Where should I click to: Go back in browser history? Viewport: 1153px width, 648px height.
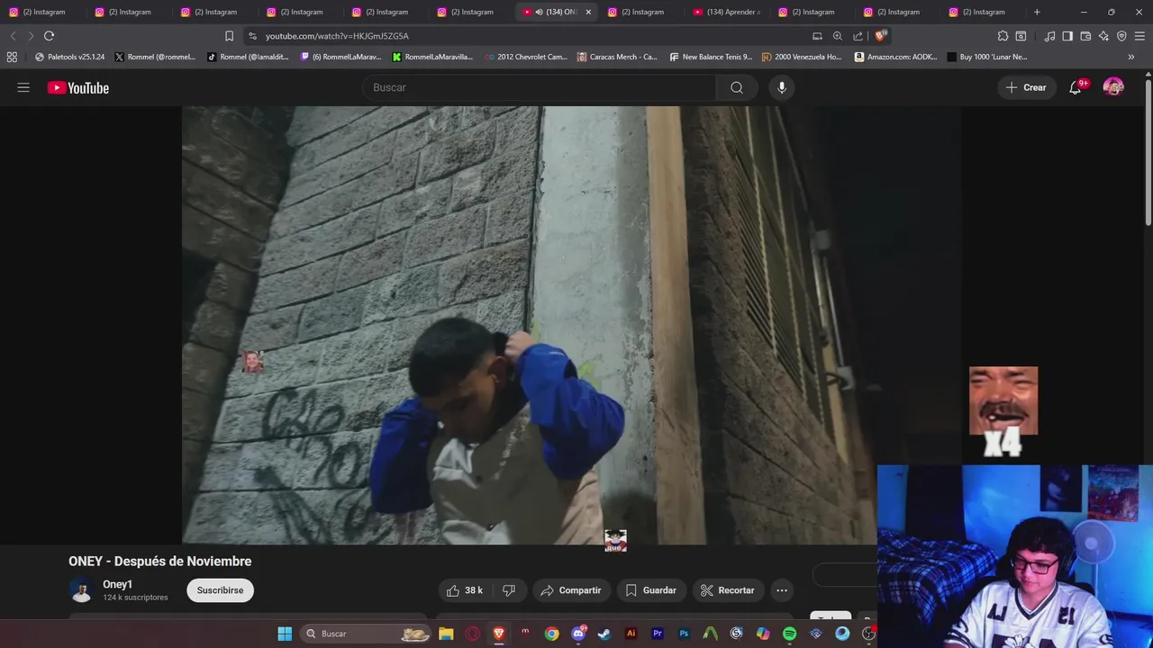[13, 36]
